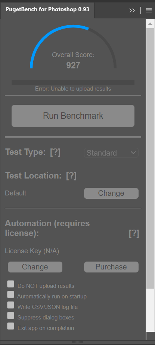Start the test with Run Benchmark
Image resolution: width=155 pixels, height=345 pixels.
[73, 116]
